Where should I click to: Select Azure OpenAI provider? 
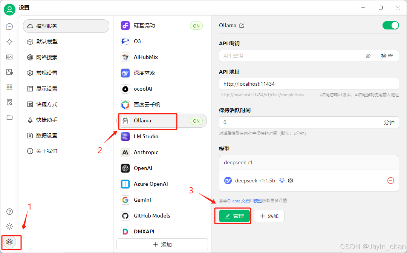[162, 184]
